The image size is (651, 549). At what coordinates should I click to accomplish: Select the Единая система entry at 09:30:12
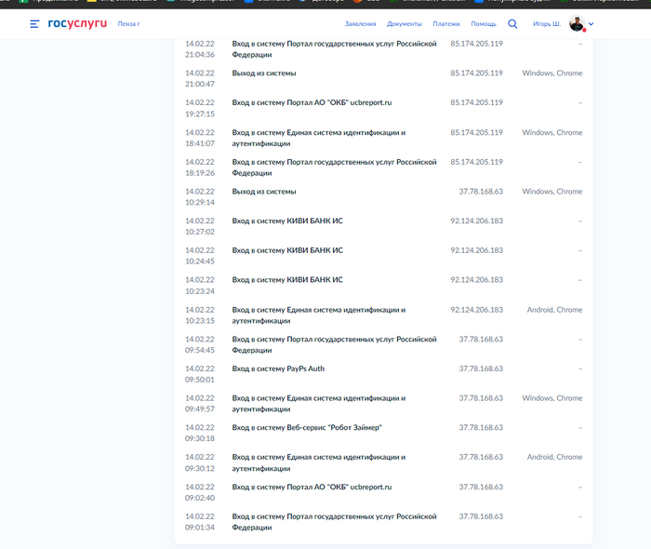pos(318,462)
